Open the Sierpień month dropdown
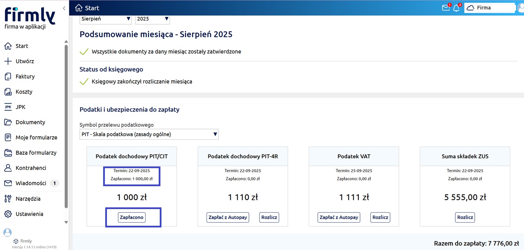 (106, 19)
